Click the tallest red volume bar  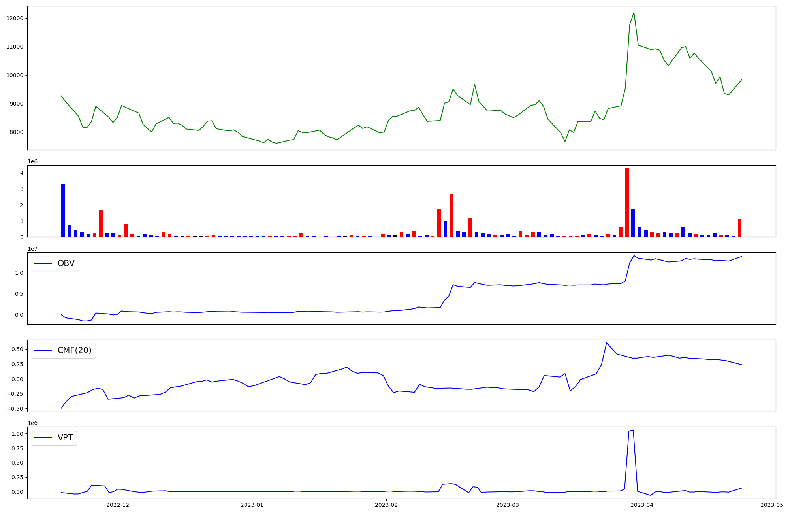coord(627,202)
